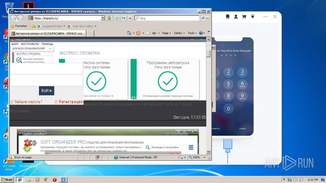The height and width of the screenshot is (183, 326).
Task: Tap Cancel on the phone lock screen
Action: (242, 128)
